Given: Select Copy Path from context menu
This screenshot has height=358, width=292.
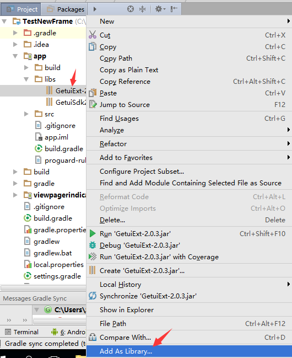Looking at the screenshot, I should click(x=189, y=58).
